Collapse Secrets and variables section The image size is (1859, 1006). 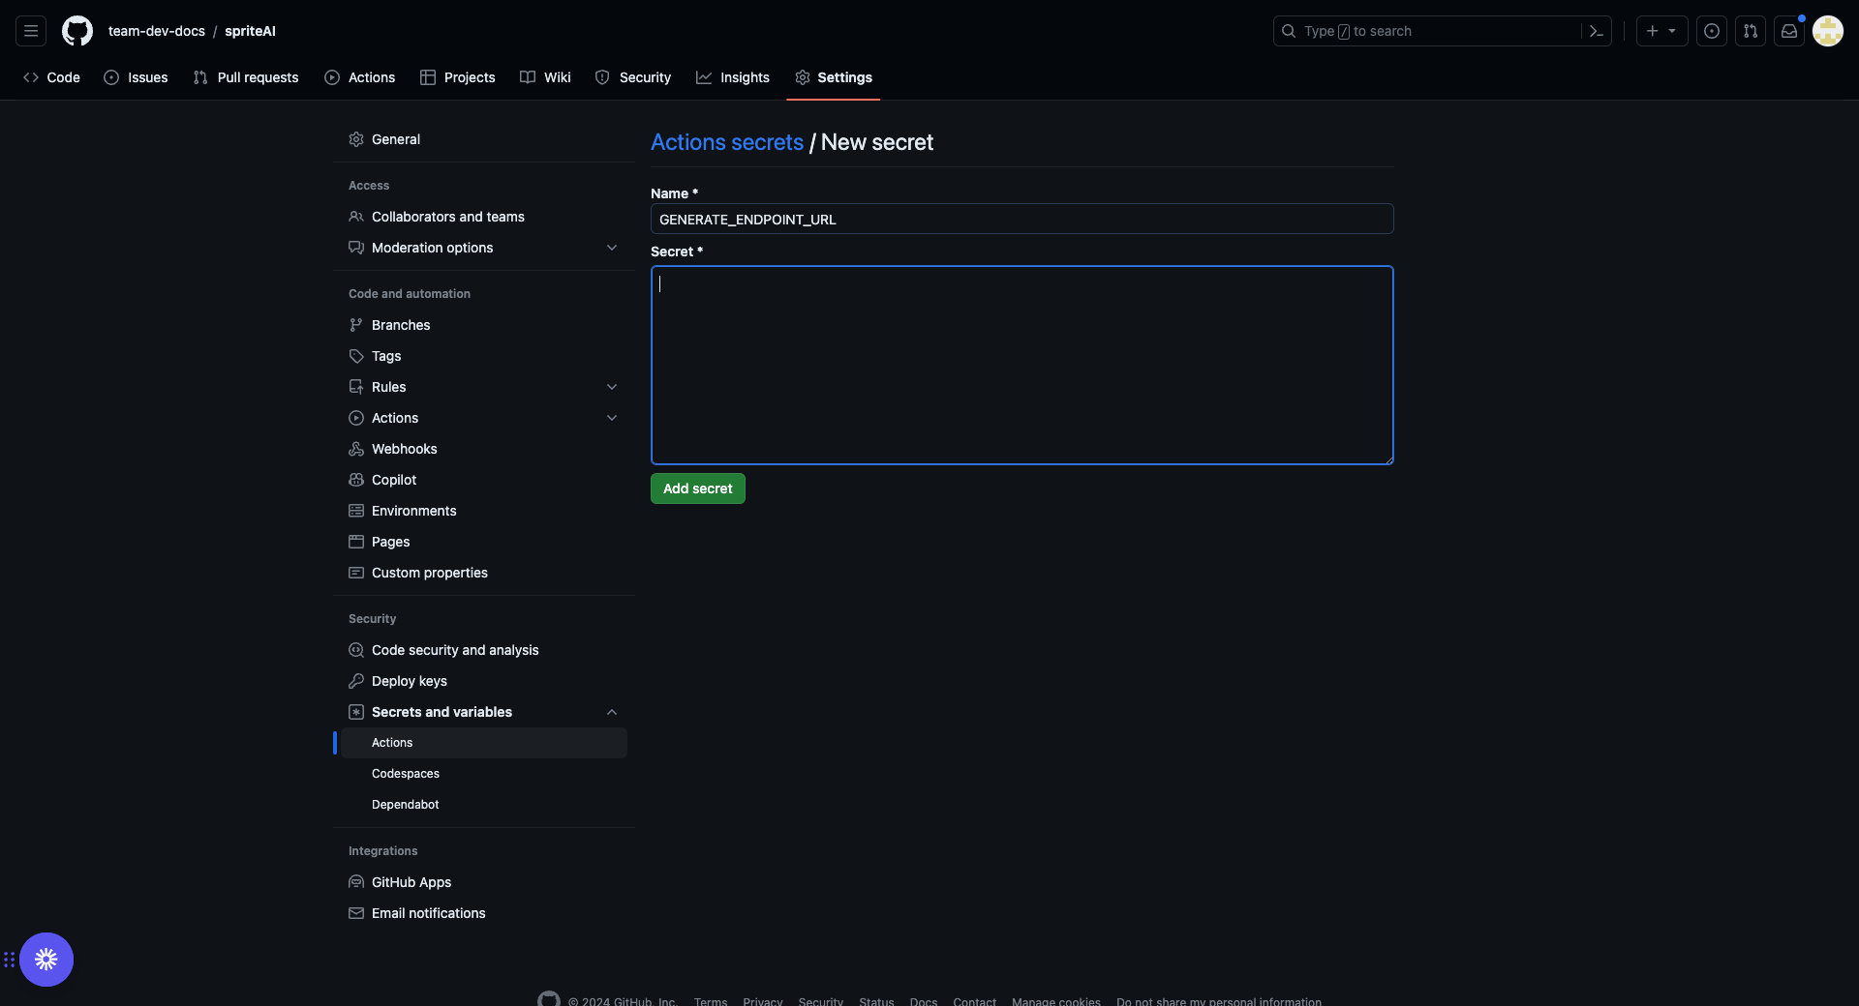pyautogui.click(x=612, y=712)
